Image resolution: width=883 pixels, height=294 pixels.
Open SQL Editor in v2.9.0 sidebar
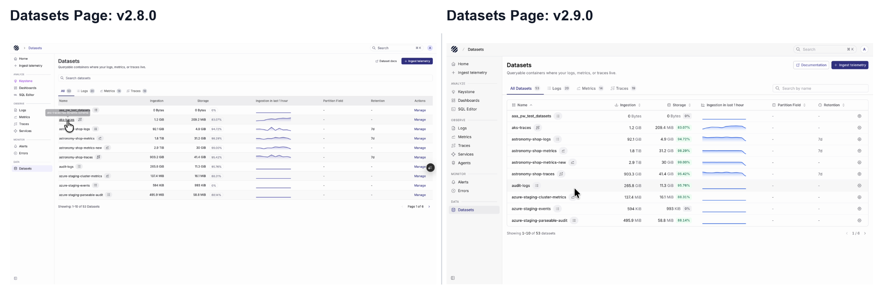467,109
